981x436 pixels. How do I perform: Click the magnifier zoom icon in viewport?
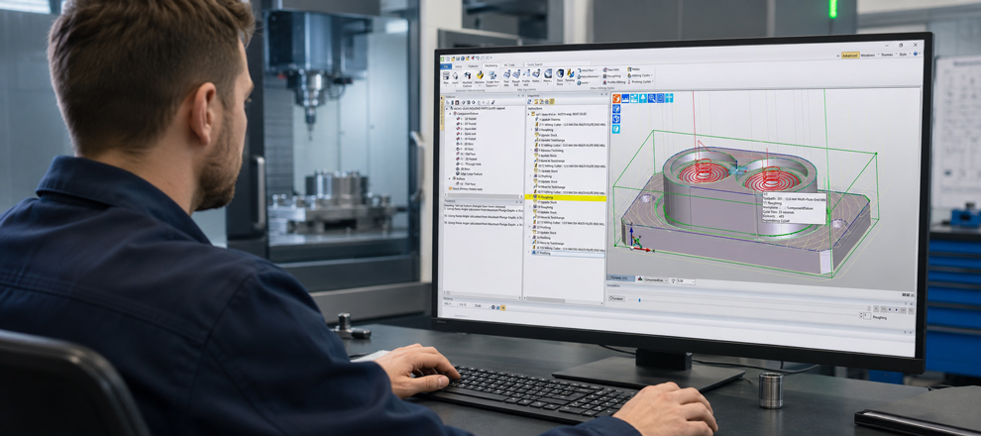point(652,98)
